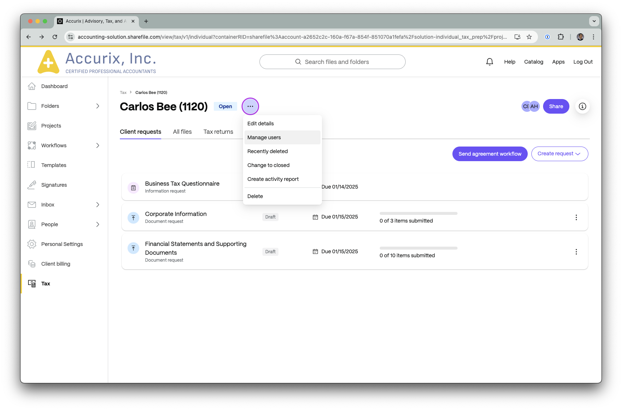
Task: Open the Catalog link
Action: 534,62
